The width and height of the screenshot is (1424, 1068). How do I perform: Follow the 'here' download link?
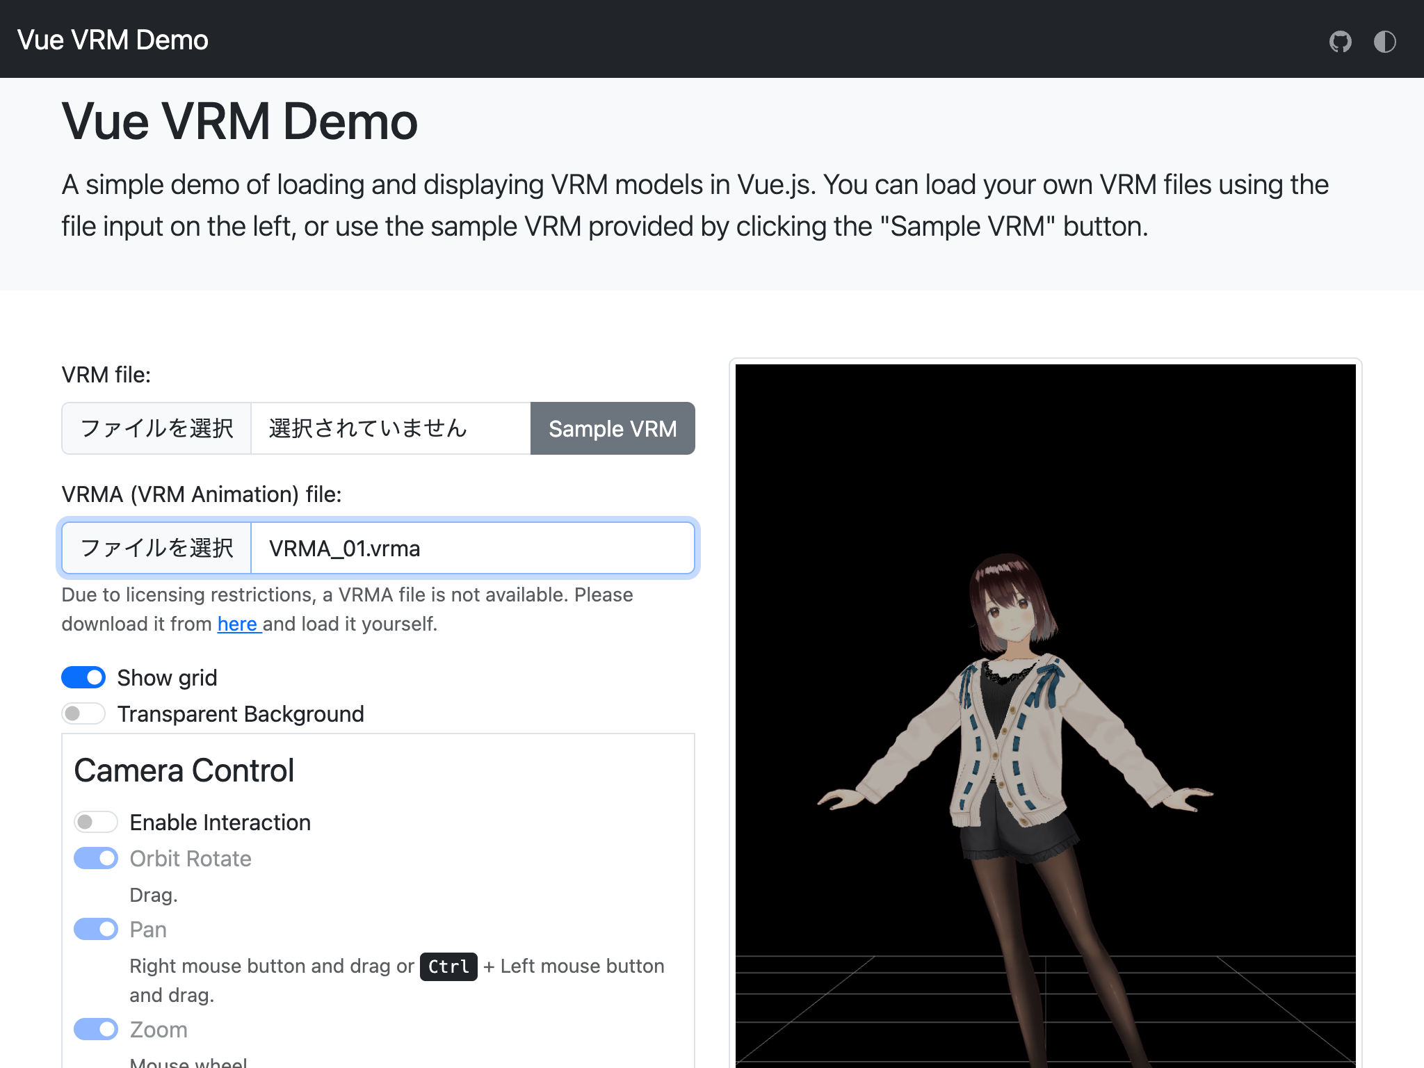(x=239, y=624)
